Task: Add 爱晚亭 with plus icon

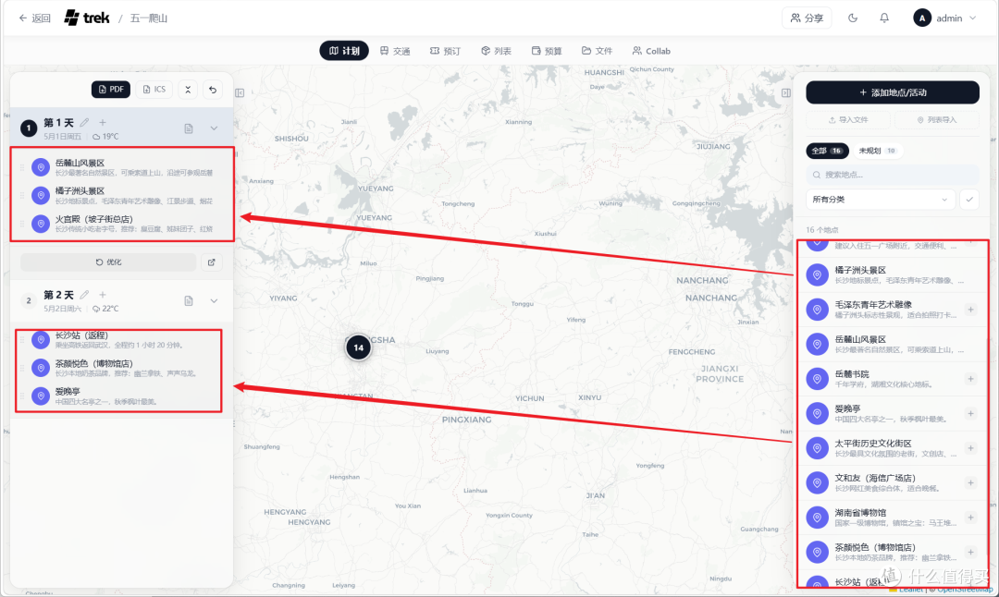Action: (x=970, y=414)
